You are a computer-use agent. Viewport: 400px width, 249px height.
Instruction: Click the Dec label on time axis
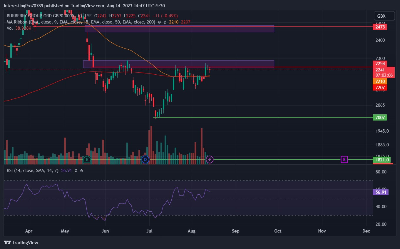pos(366,231)
